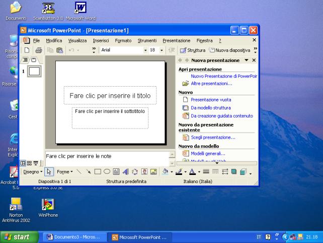Select the Arrow drawing tool
The height and width of the screenshot is (243, 323).
pos(89,171)
